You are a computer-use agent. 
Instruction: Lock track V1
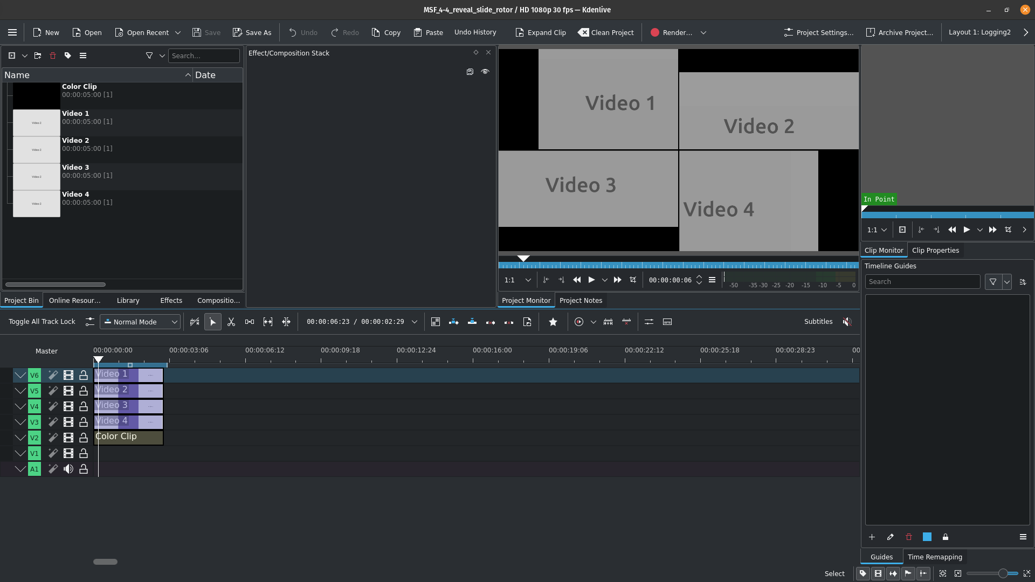click(84, 453)
